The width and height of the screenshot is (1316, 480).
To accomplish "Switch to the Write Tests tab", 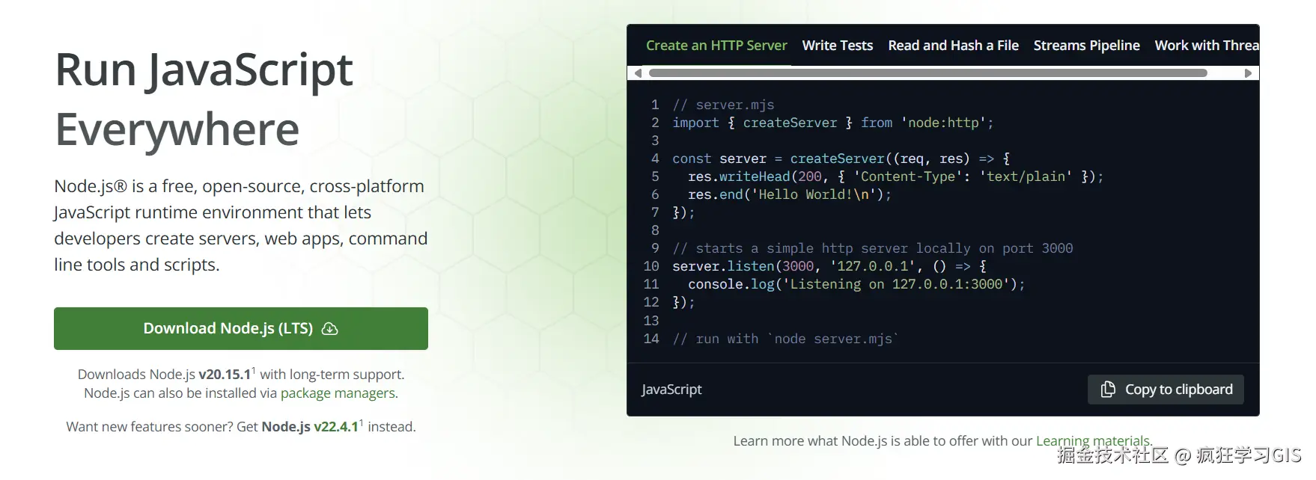I will [x=837, y=46].
